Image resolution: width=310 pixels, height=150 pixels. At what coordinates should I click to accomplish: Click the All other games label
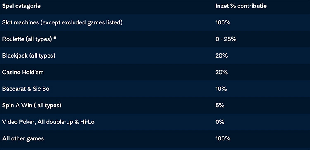pos(23,138)
